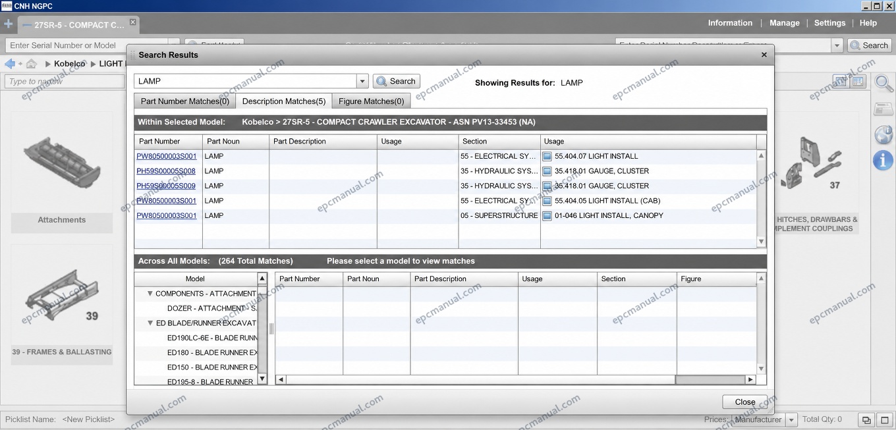Open the globe info icon in sidebar
Screen dimensions: 896x430
pyautogui.click(x=883, y=134)
